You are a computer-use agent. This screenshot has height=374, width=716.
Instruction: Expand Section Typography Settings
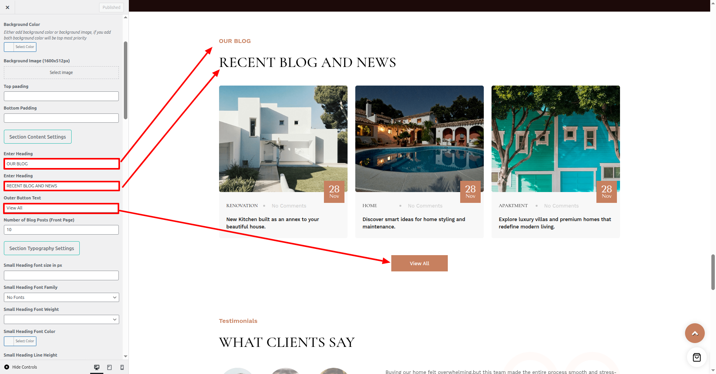[x=42, y=248]
